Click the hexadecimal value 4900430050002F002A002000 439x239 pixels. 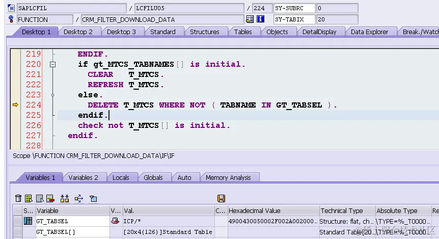pyautogui.click(x=273, y=221)
